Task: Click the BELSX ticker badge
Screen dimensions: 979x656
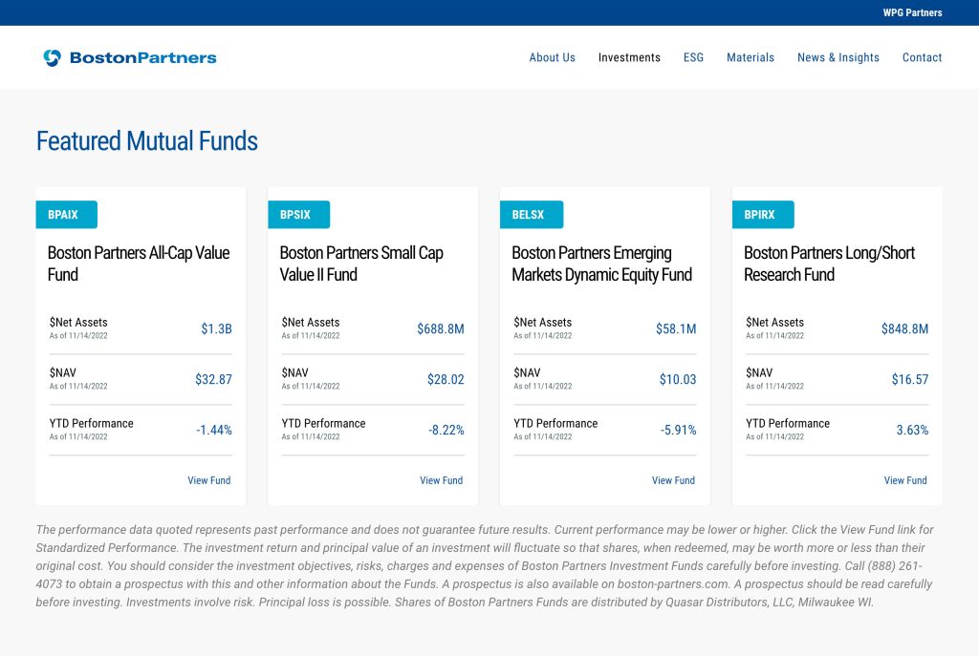Action: pyautogui.click(x=532, y=215)
